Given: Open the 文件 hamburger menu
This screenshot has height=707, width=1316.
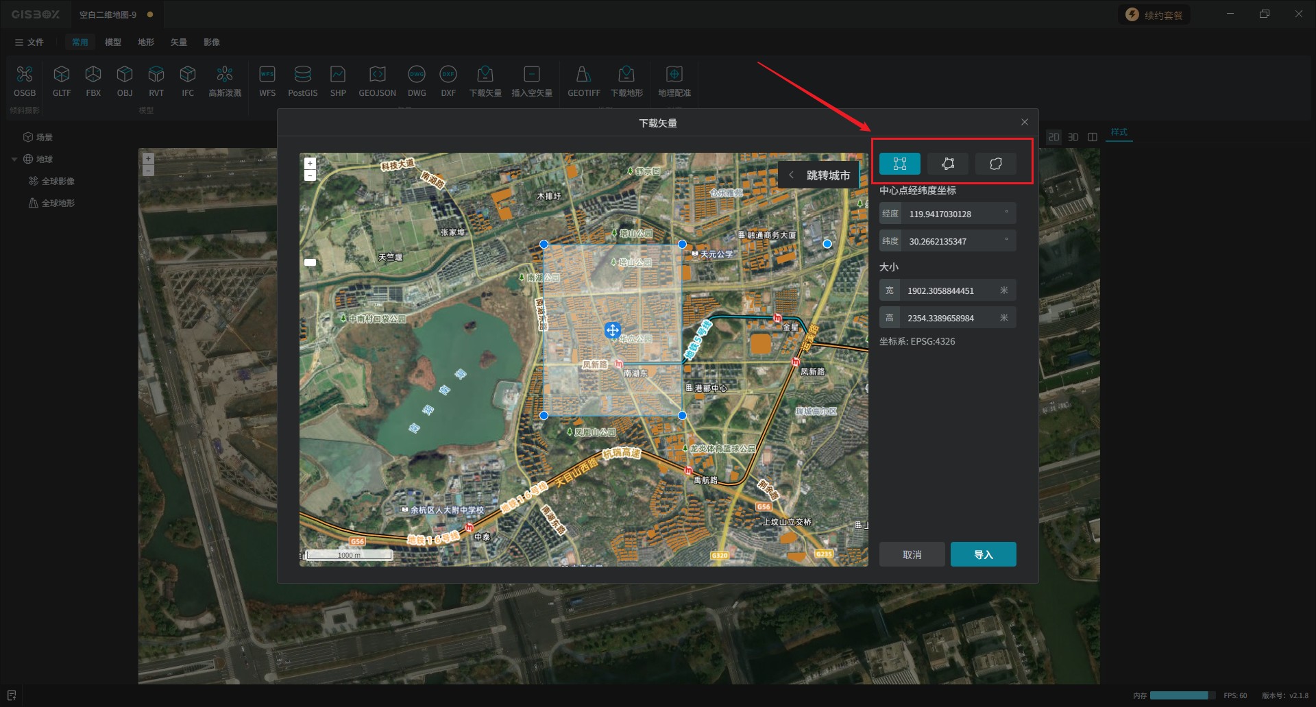Looking at the screenshot, I should tap(29, 42).
